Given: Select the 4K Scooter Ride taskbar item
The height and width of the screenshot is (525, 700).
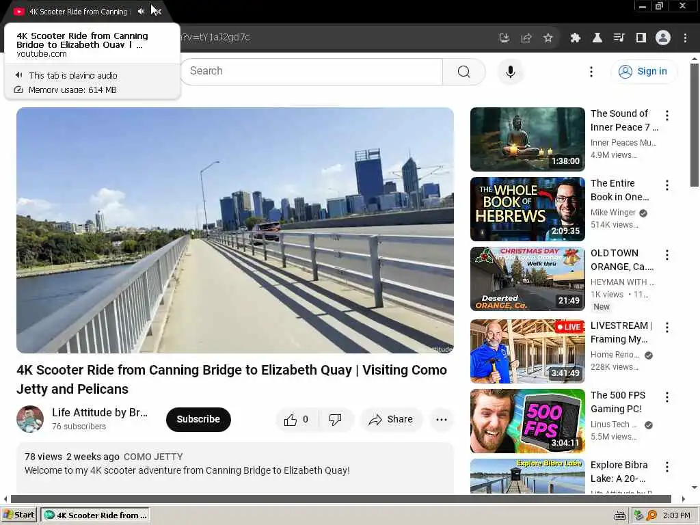Looking at the screenshot, I should (95, 515).
